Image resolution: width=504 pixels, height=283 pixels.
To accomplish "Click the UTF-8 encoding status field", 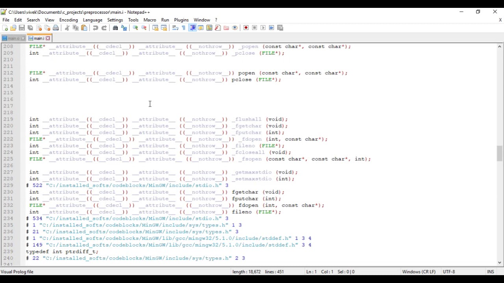I will (449, 272).
